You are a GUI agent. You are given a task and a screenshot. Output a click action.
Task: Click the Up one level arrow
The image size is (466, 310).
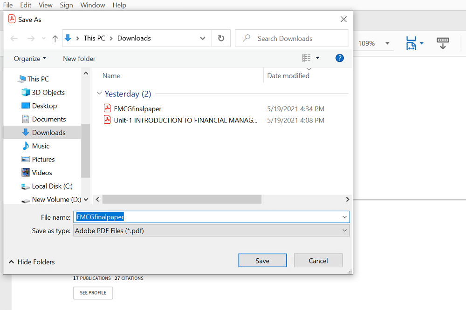55,38
